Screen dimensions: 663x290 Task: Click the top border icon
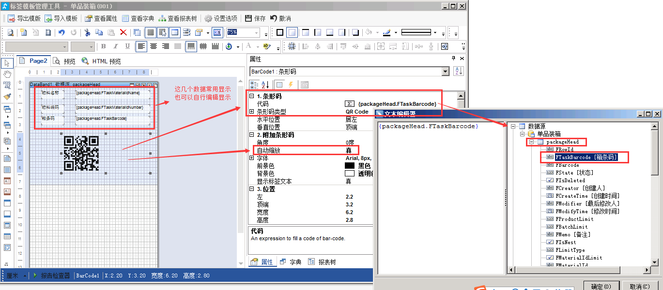click(305, 32)
